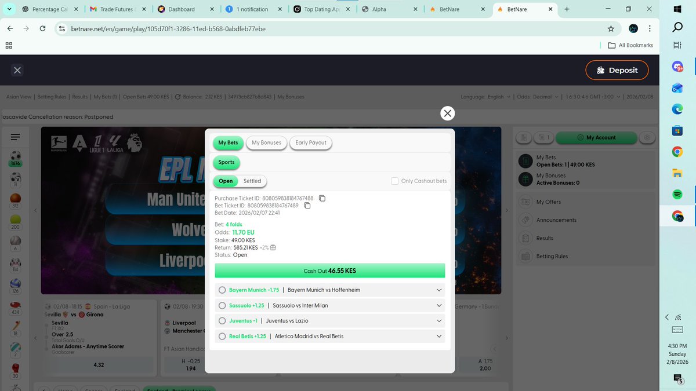Image resolution: width=696 pixels, height=391 pixels.
Task: Open Chrome tab search dropdown arrow
Action: (x=9, y=9)
